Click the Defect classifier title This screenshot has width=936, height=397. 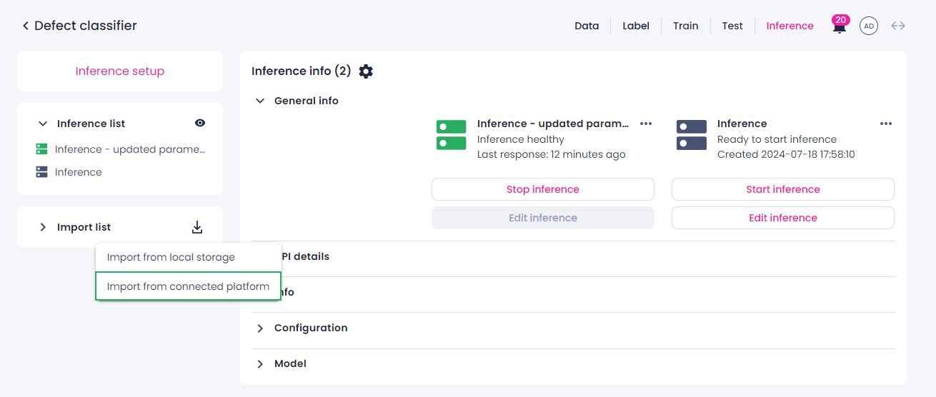86,26
